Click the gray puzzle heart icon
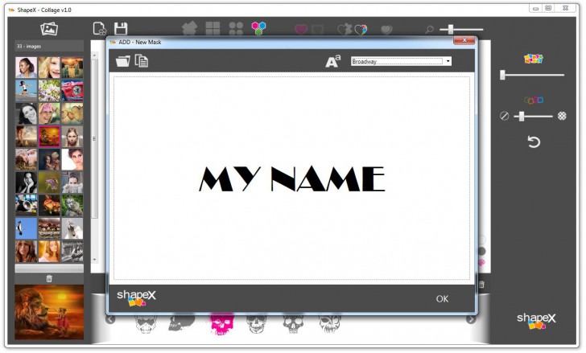This screenshot has width=586, height=353. tap(345, 29)
